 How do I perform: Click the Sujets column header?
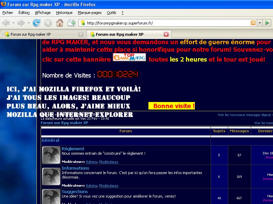(x=219, y=131)
